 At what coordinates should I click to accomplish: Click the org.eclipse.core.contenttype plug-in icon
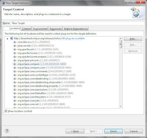pos(15,75)
